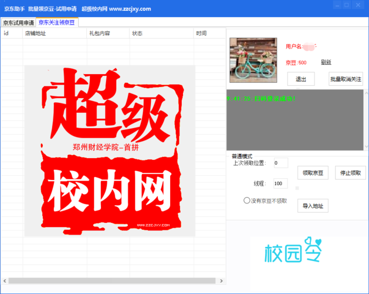Focus the 线程 thread count field
This screenshot has width=369, height=294.
click(280, 183)
